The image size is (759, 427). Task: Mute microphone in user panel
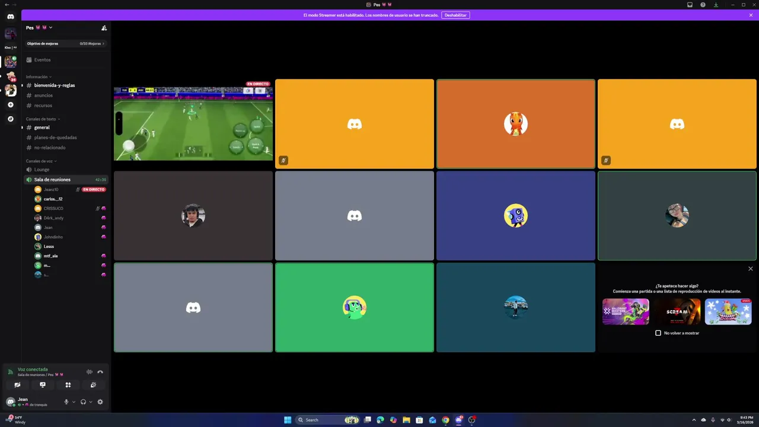point(66,402)
